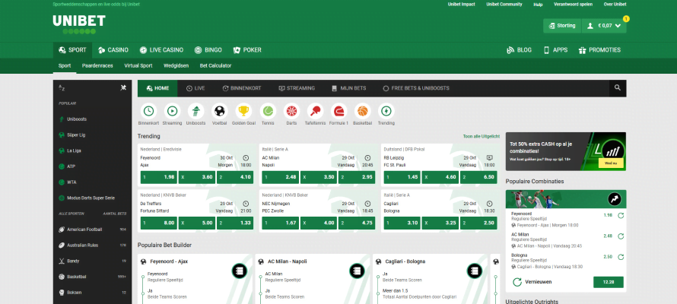Viewport: 677px width, 304px height.
Task: Open the APPS link
Action: pyautogui.click(x=556, y=50)
